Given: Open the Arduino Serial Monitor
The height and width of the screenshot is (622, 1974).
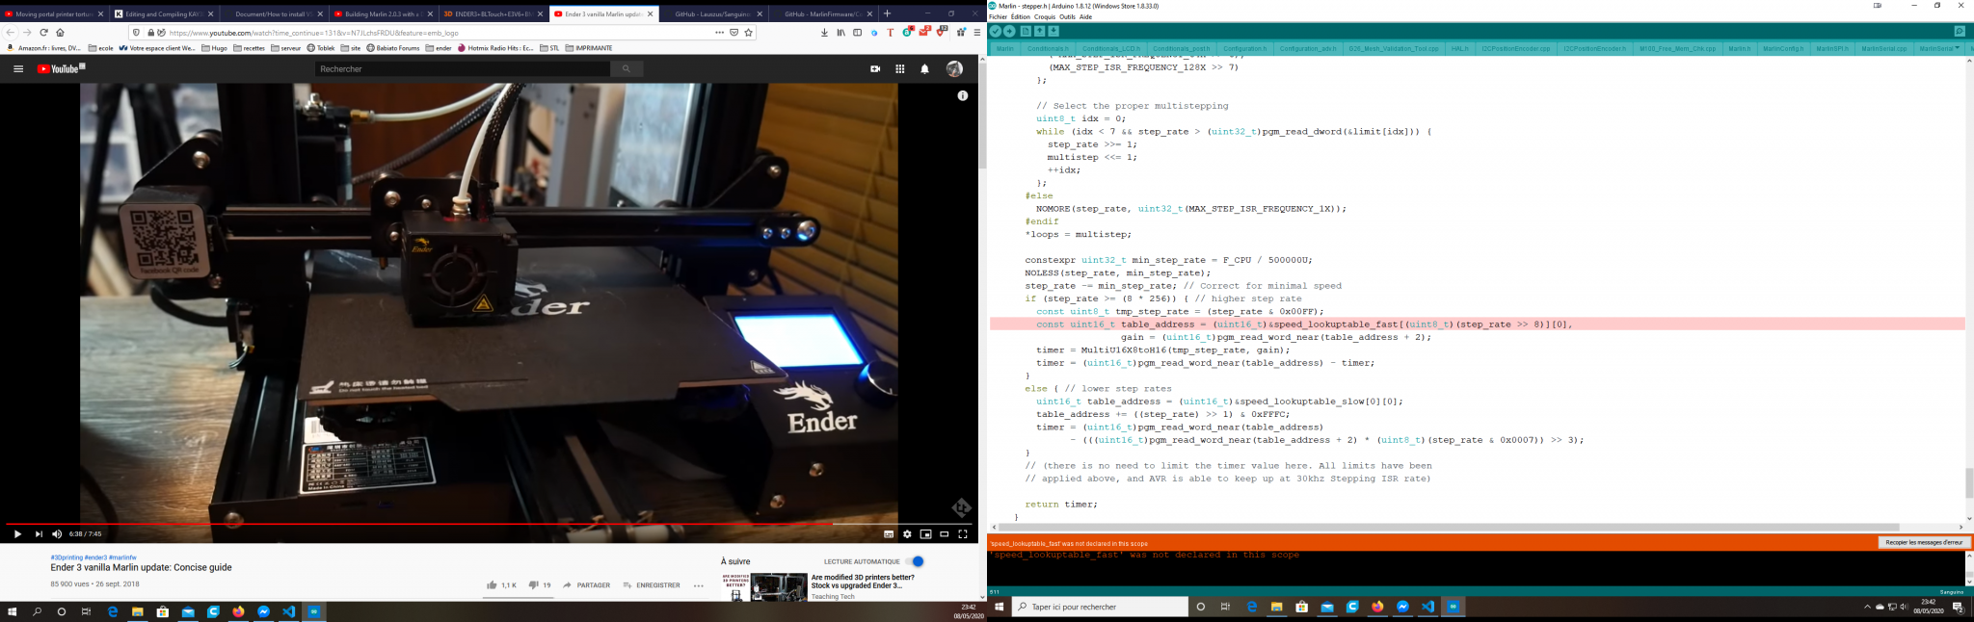Looking at the screenshot, I should [x=1960, y=31].
